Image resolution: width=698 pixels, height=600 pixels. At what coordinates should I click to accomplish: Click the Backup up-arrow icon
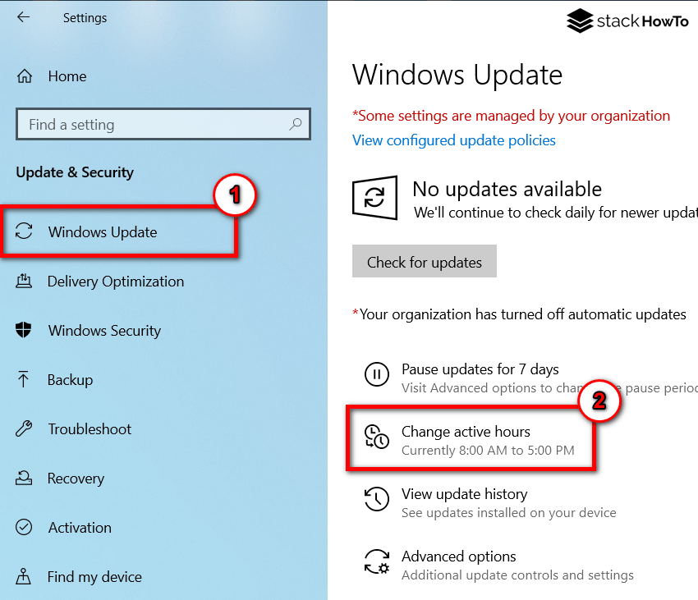(x=25, y=380)
